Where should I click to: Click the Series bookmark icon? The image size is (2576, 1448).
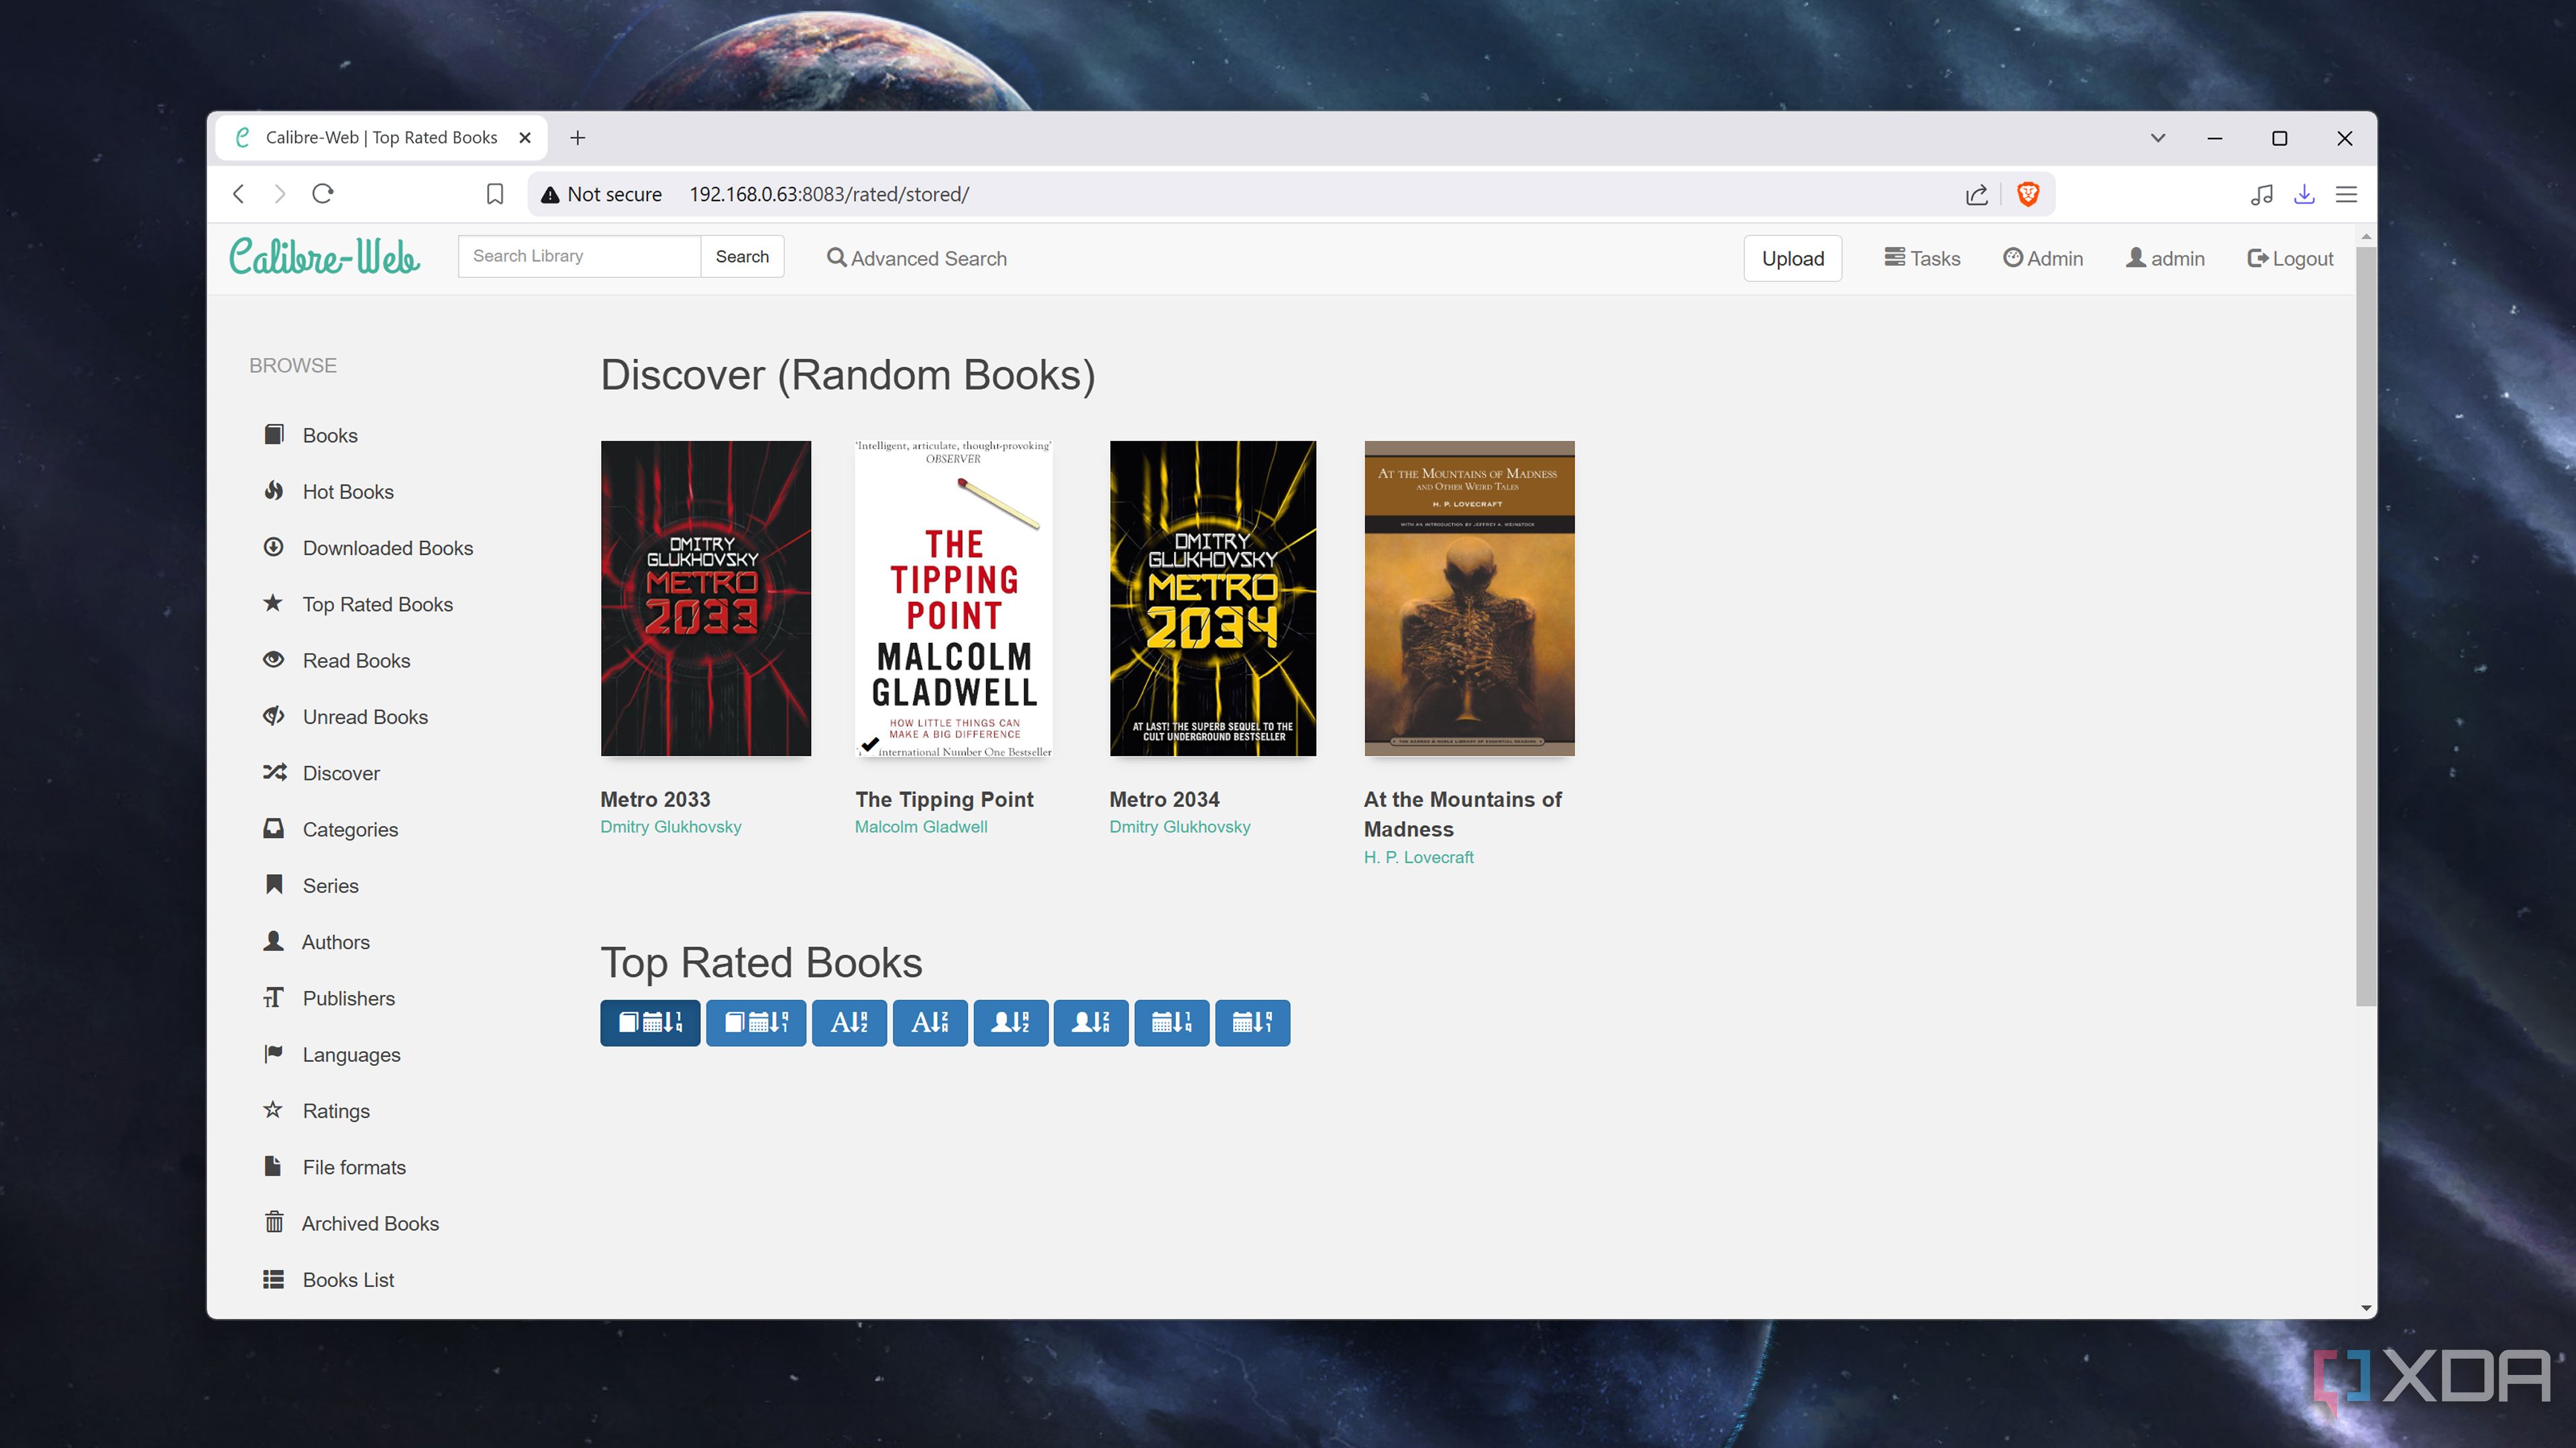[x=274, y=884]
